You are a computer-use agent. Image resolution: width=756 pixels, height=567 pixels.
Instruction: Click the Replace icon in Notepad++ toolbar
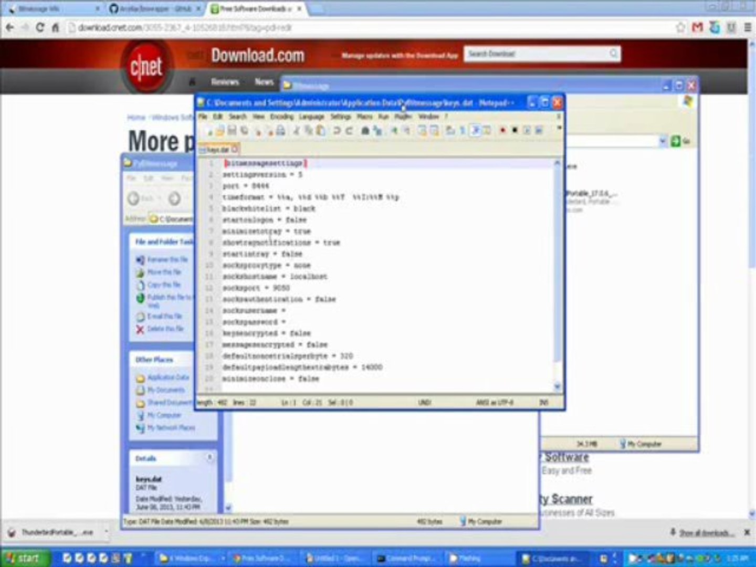[377, 130]
